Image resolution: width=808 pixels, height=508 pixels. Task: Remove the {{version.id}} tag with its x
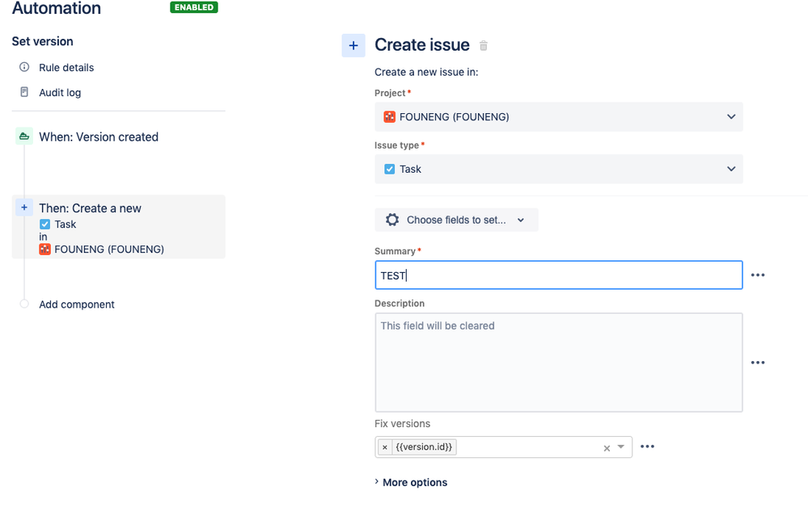pos(385,447)
